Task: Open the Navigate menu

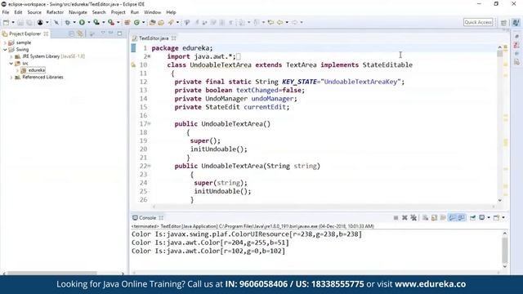Action: coord(78,12)
